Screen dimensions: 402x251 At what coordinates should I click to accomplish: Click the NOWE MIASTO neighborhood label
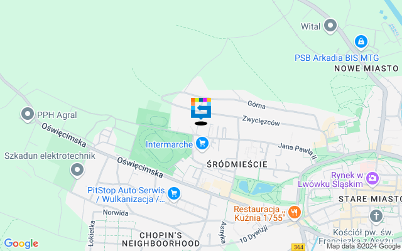(x=366, y=68)
